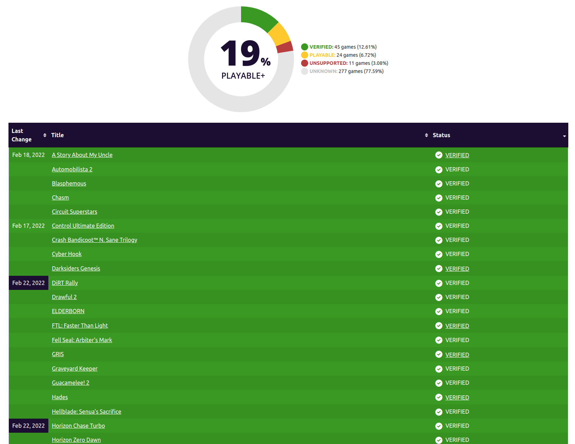The height and width of the screenshot is (444, 575).
Task: Click VERIFIED status link for Darksiders Genesis
Action: [457, 269]
